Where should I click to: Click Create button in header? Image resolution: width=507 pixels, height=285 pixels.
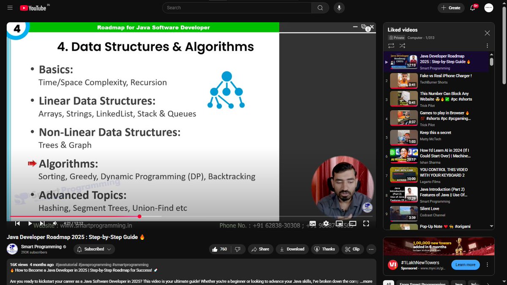tap(451, 8)
